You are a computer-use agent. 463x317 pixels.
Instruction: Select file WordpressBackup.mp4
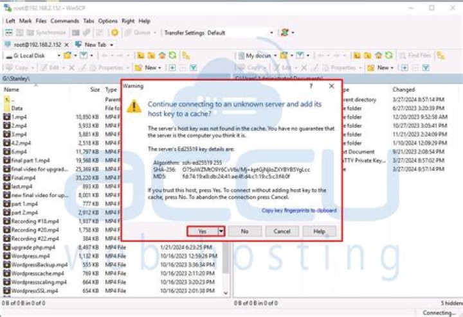tap(39, 264)
